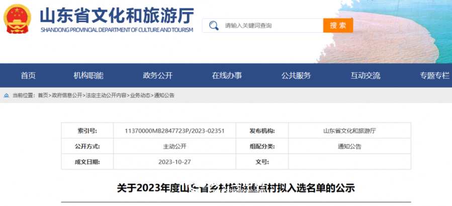Screen dimensions: 452x206
Task: Choose 公共服务 from the navigation bar
Action: [296, 75]
